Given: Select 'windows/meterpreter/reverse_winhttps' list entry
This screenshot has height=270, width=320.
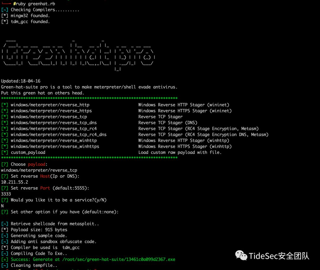Looking at the screenshot, I should click(55, 146).
